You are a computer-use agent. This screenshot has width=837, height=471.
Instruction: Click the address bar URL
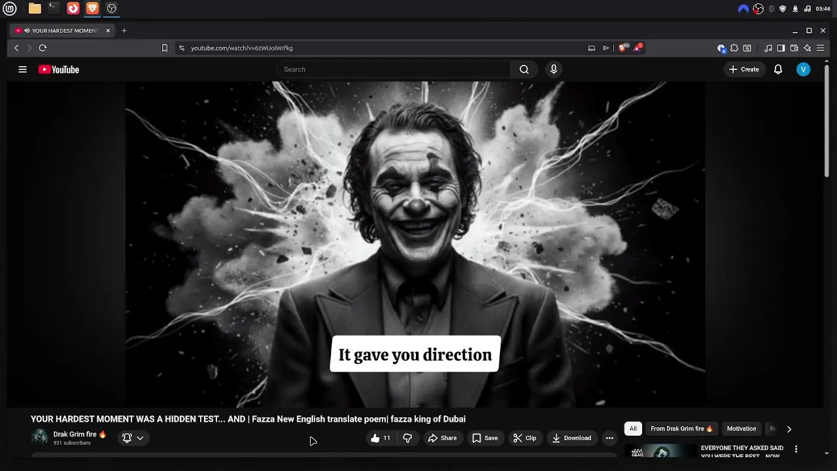click(241, 48)
